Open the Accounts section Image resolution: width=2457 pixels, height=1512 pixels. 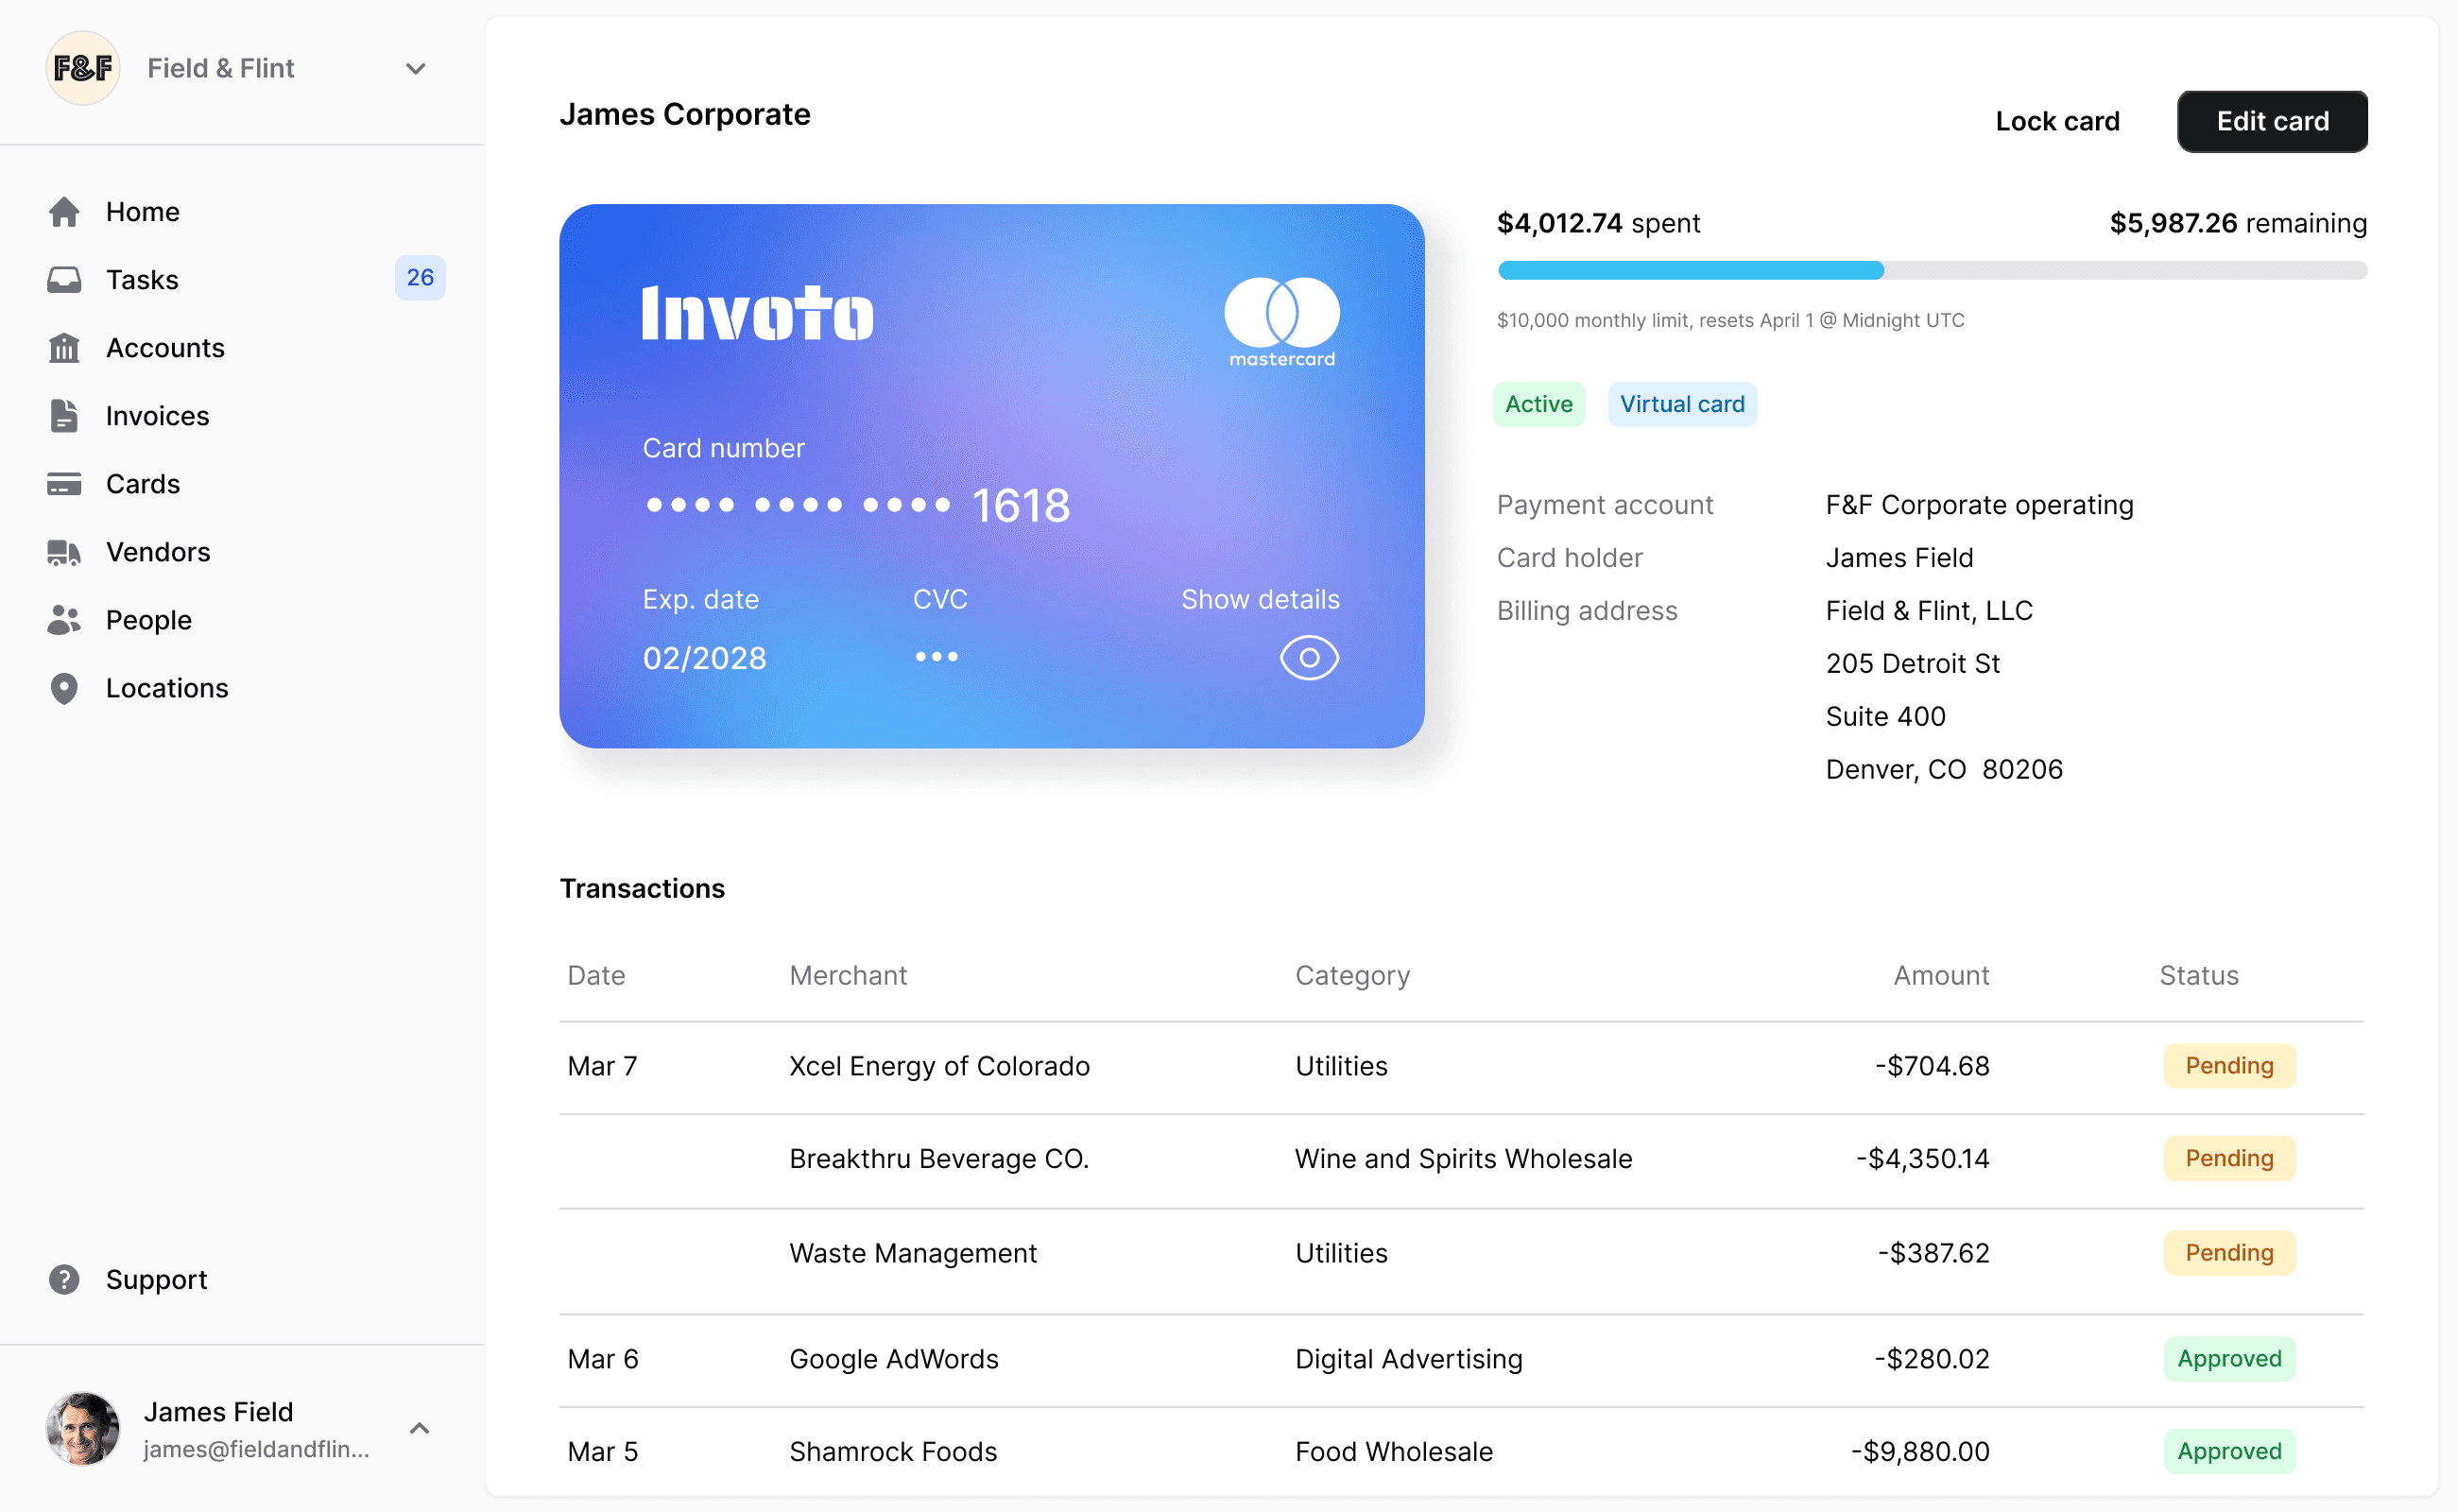coord(165,347)
